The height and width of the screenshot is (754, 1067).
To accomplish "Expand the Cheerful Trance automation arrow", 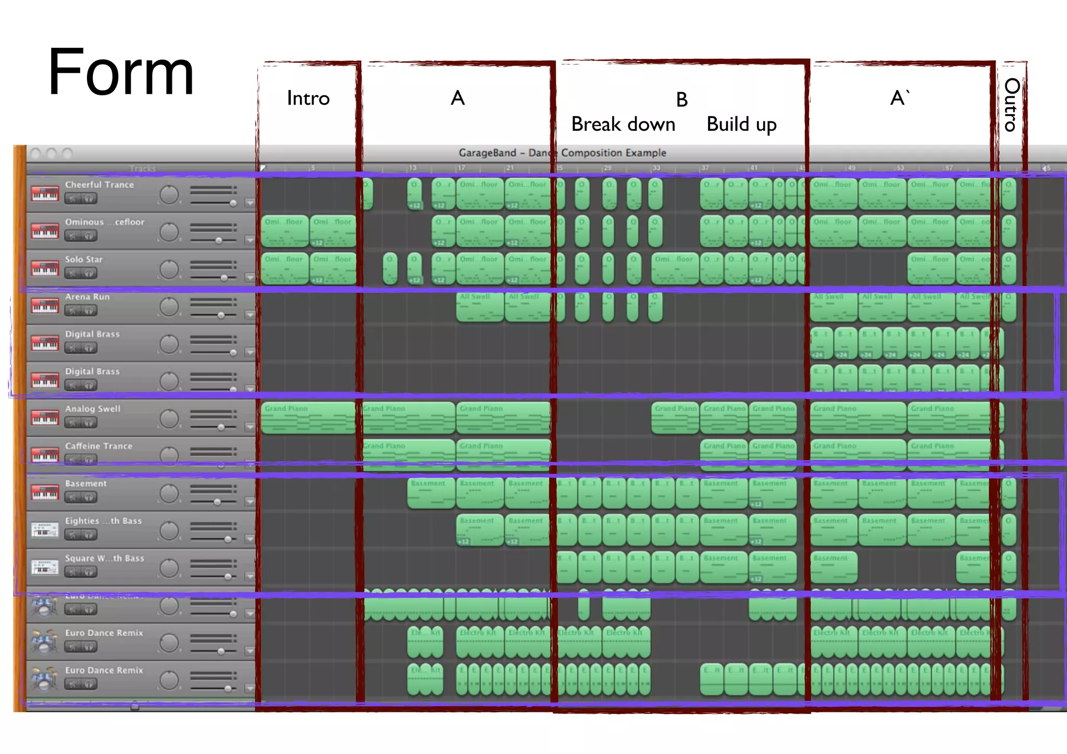I will pos(250,203).
